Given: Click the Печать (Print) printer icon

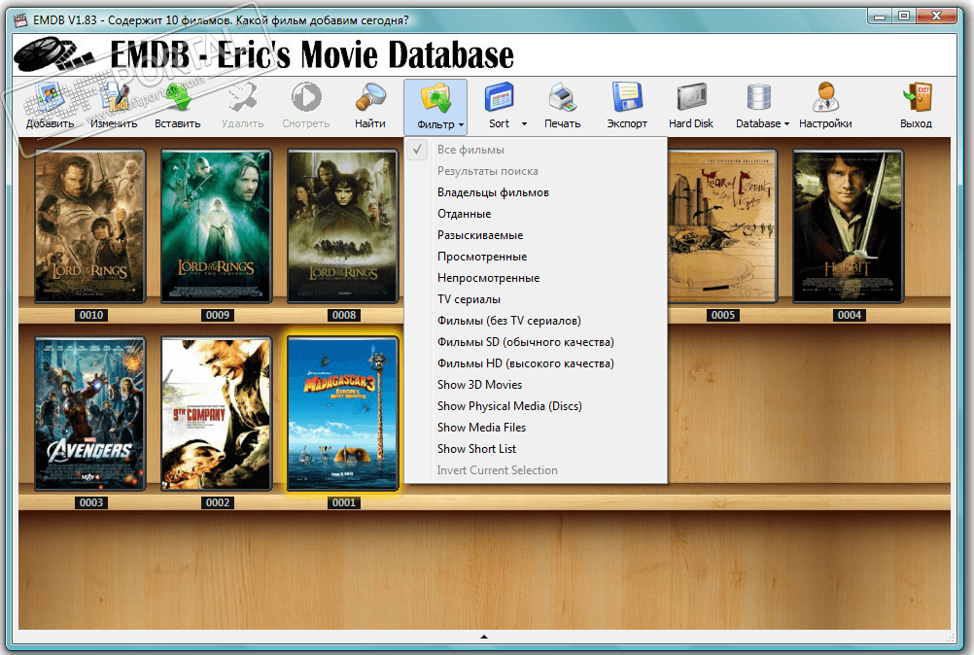Looking at the screenshot, I should pos(563,98).
